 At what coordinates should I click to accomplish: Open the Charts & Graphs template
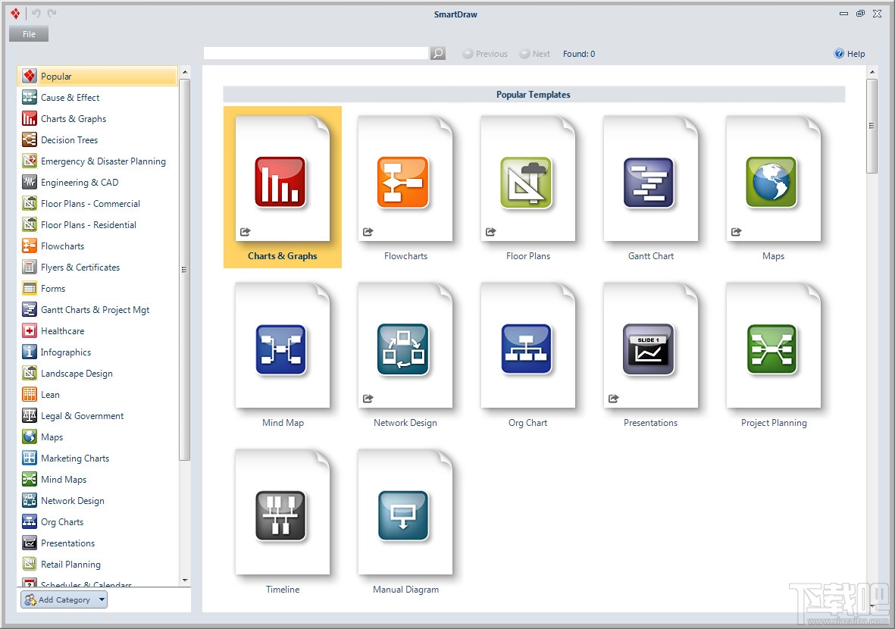[283, 186]
